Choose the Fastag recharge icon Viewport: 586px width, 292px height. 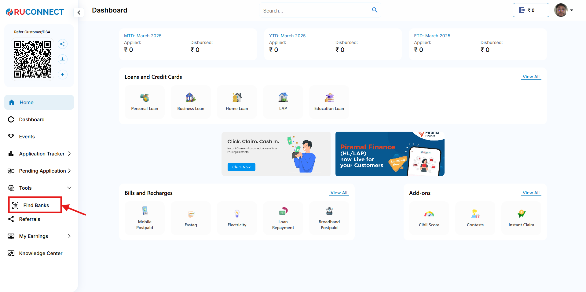click(x=191, y=214)
